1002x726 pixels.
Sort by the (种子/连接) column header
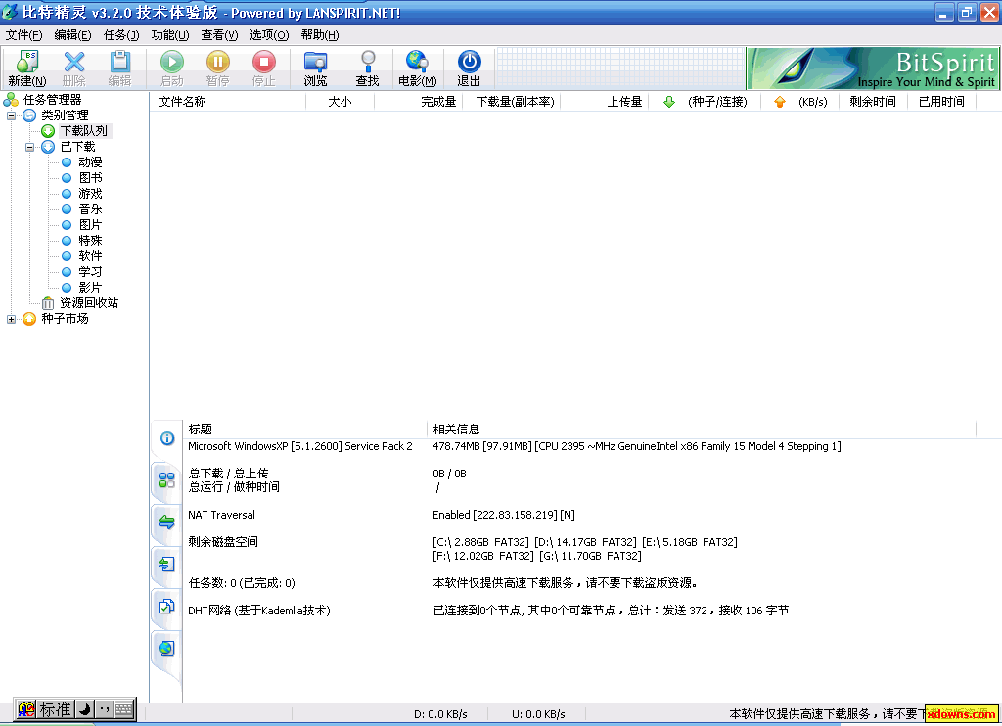point(717,102)
